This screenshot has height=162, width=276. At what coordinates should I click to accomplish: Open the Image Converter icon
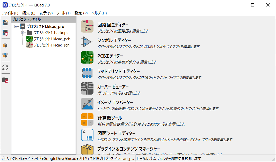pyautogui.click(x=87, y=104)
